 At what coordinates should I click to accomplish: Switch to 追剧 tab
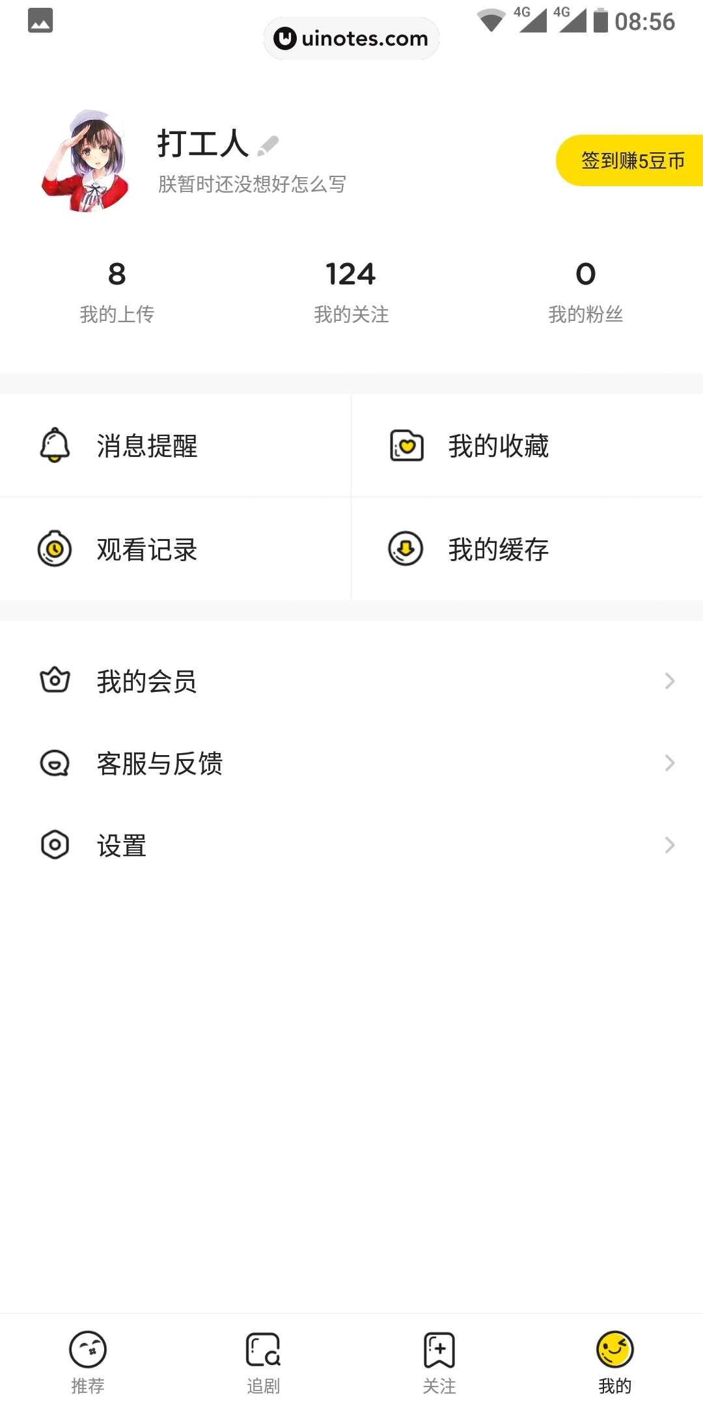coord(264,1359)
